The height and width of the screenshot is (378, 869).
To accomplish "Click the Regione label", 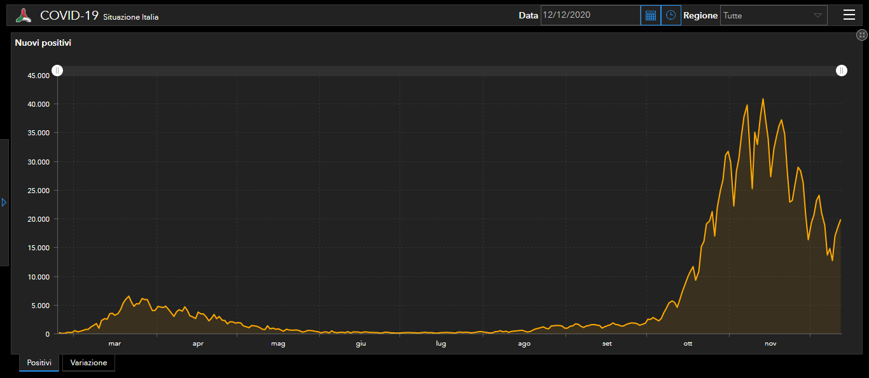I will pos(700,16).
